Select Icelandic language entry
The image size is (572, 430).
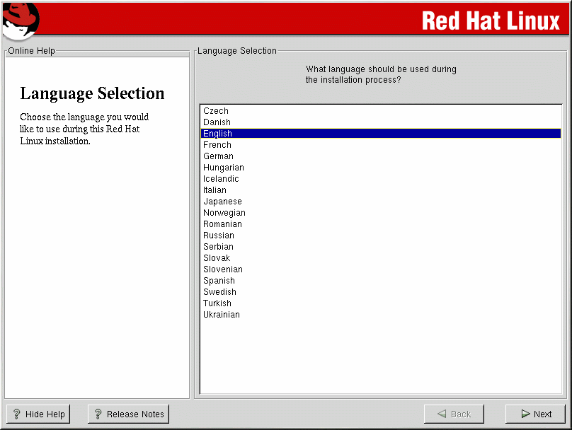221,179
